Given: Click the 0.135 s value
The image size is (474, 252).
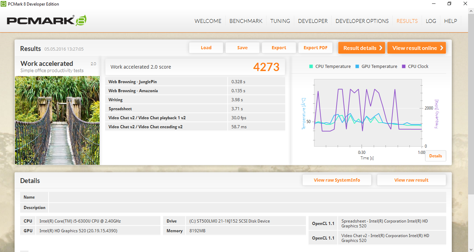Looking at the screenshot, I should pyautogui.click(x=238, y=91).
